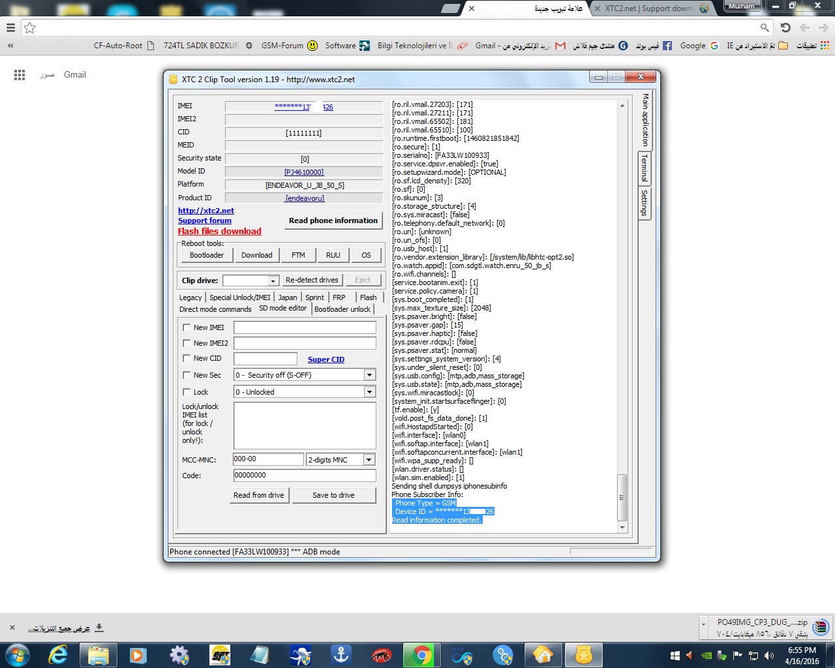
Task: Enable the New IMEI checkbox
Action: [x=187, y=327]
